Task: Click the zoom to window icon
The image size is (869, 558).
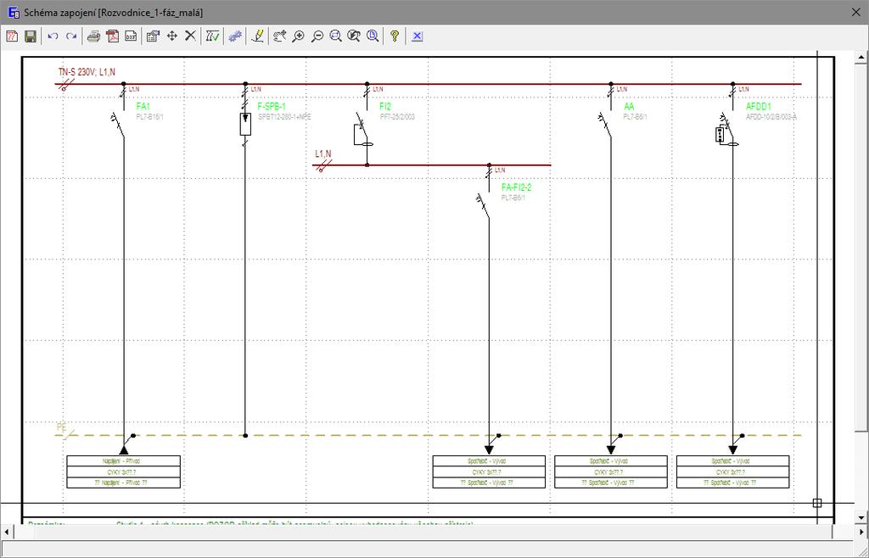Action: (x=335, y=36)
